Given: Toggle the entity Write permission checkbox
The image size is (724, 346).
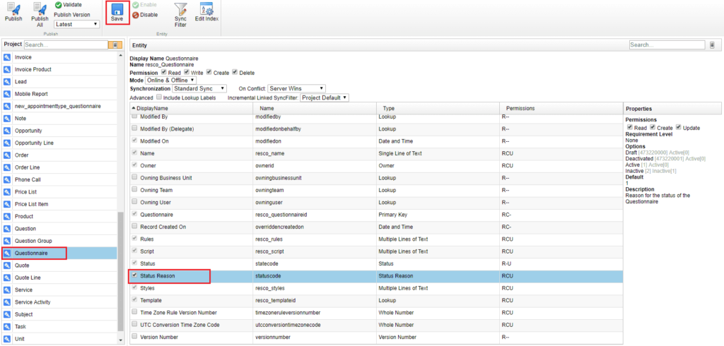Looking at the screenshot, I should pos(187,73).
